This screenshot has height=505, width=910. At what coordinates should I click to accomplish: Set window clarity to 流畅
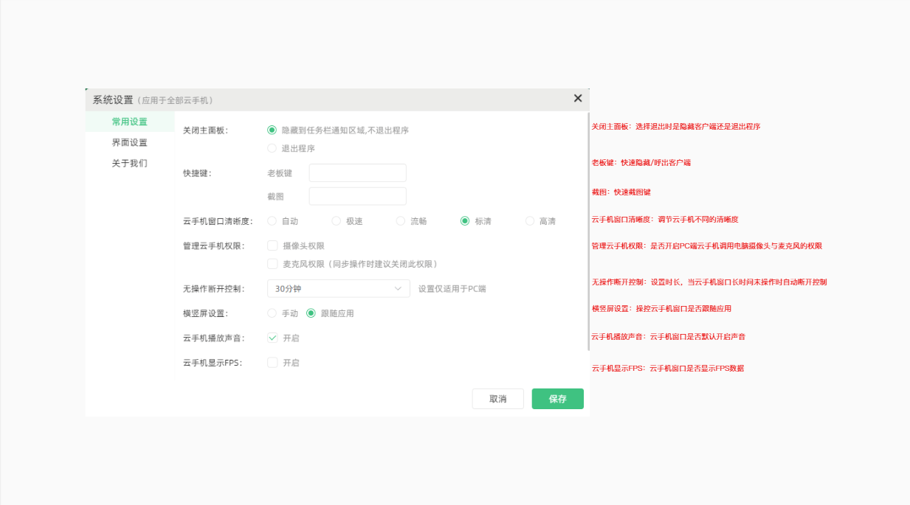coord(400,220)
